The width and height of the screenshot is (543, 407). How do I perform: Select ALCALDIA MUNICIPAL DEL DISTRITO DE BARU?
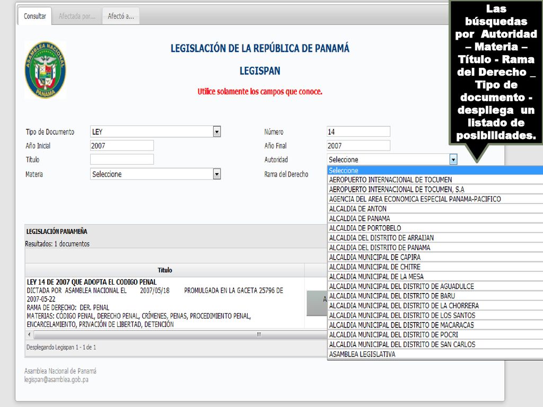pos(435,296)
